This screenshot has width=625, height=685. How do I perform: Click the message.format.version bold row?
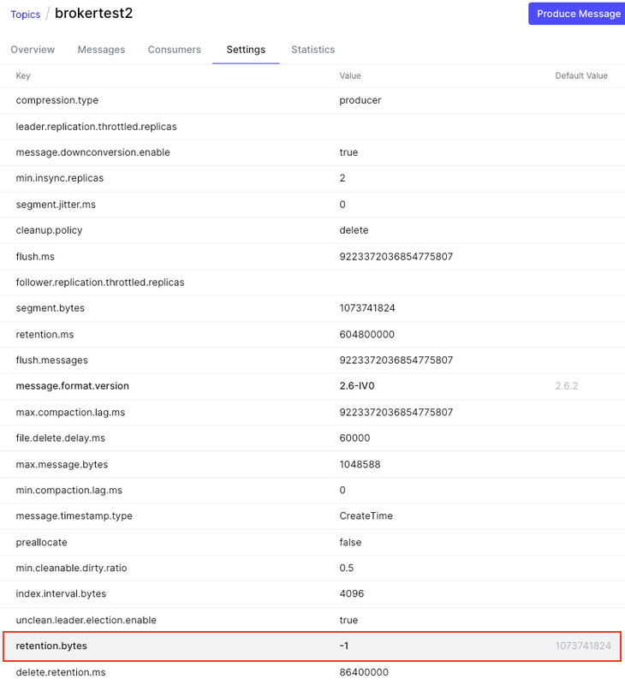pos(312,385)
